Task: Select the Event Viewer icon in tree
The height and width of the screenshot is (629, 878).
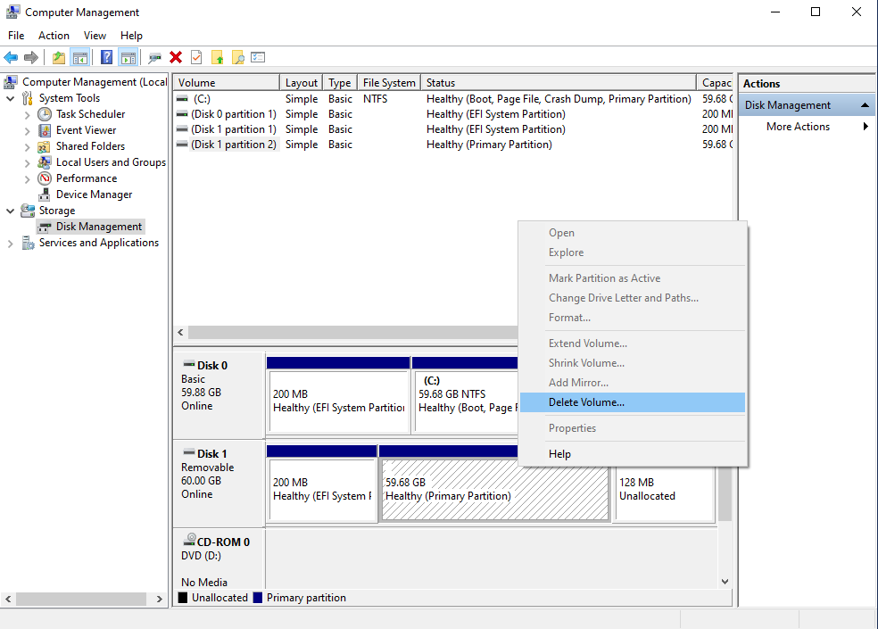Action: [x=45, y=130]
